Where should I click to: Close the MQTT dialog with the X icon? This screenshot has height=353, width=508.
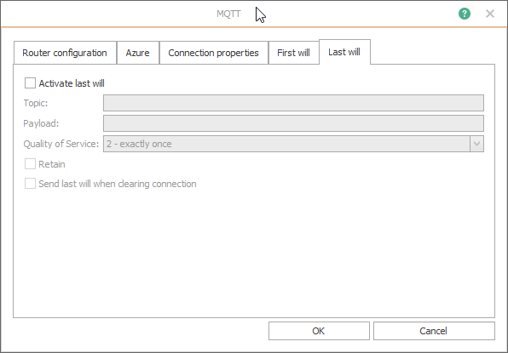pyautogui.click(x=490, y=14)
